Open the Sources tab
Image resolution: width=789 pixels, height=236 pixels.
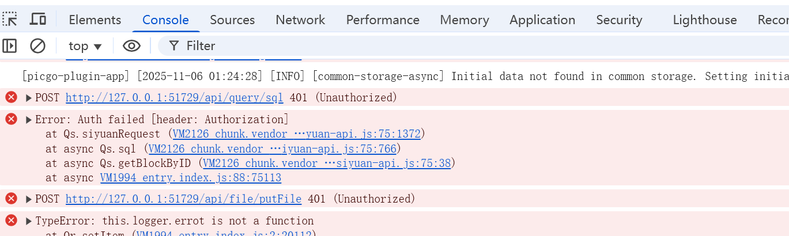(232, 20)
